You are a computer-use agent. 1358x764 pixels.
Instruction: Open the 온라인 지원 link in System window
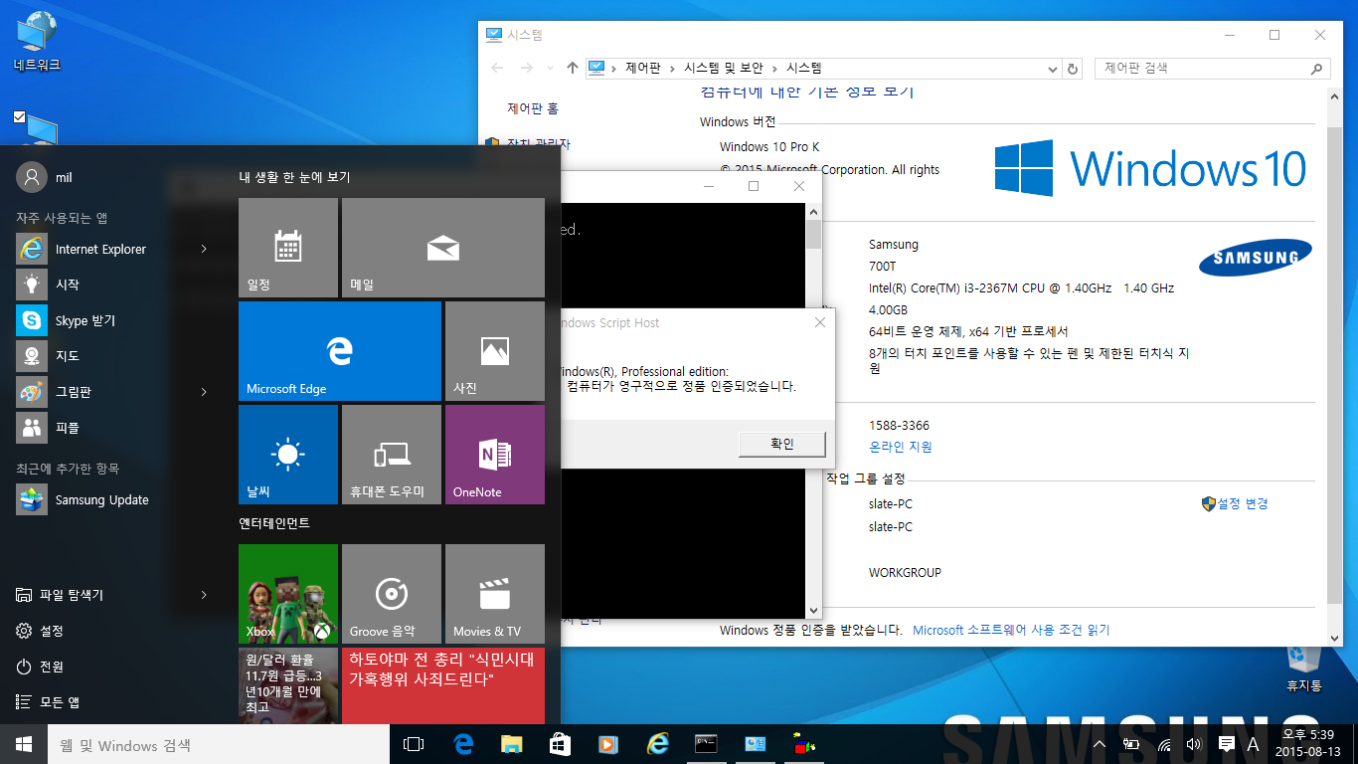(x=901, y=447)
